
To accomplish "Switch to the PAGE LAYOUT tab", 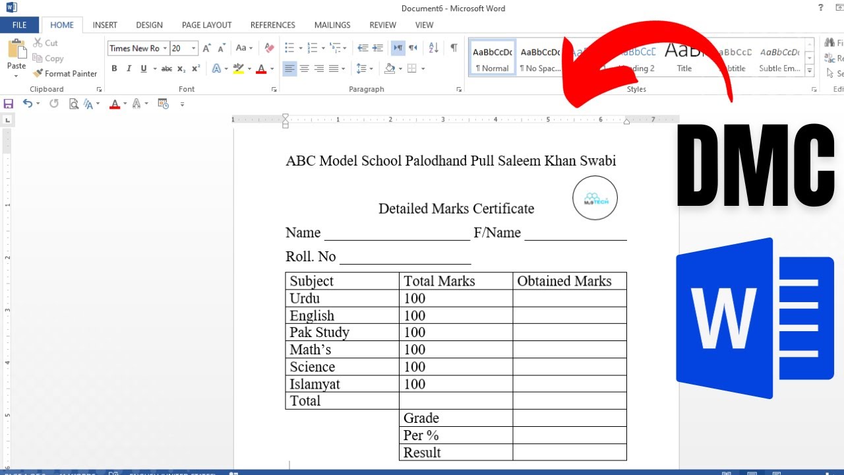I will click(206, 25).
